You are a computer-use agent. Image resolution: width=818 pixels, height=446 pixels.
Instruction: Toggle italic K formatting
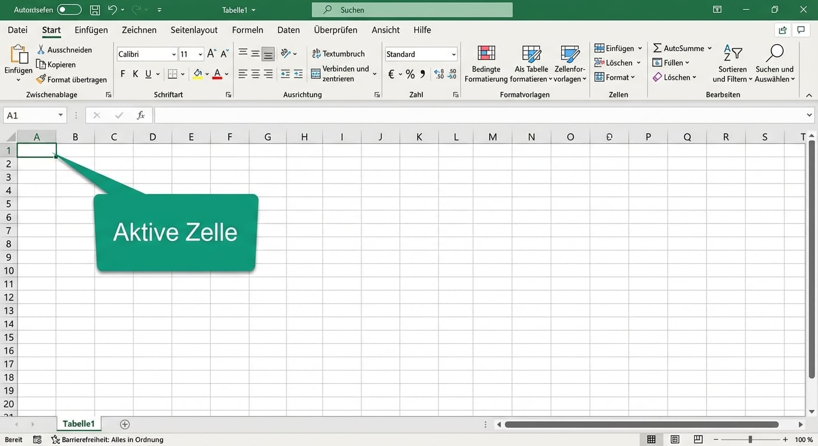(135, 74)
